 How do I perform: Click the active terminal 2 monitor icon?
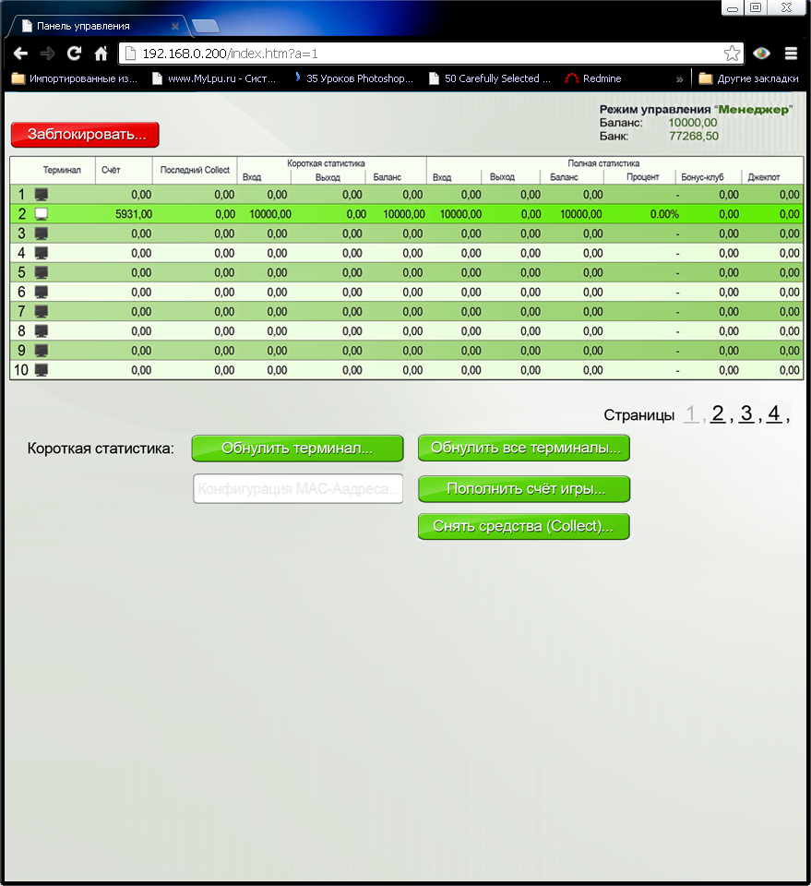click(42, 214)
